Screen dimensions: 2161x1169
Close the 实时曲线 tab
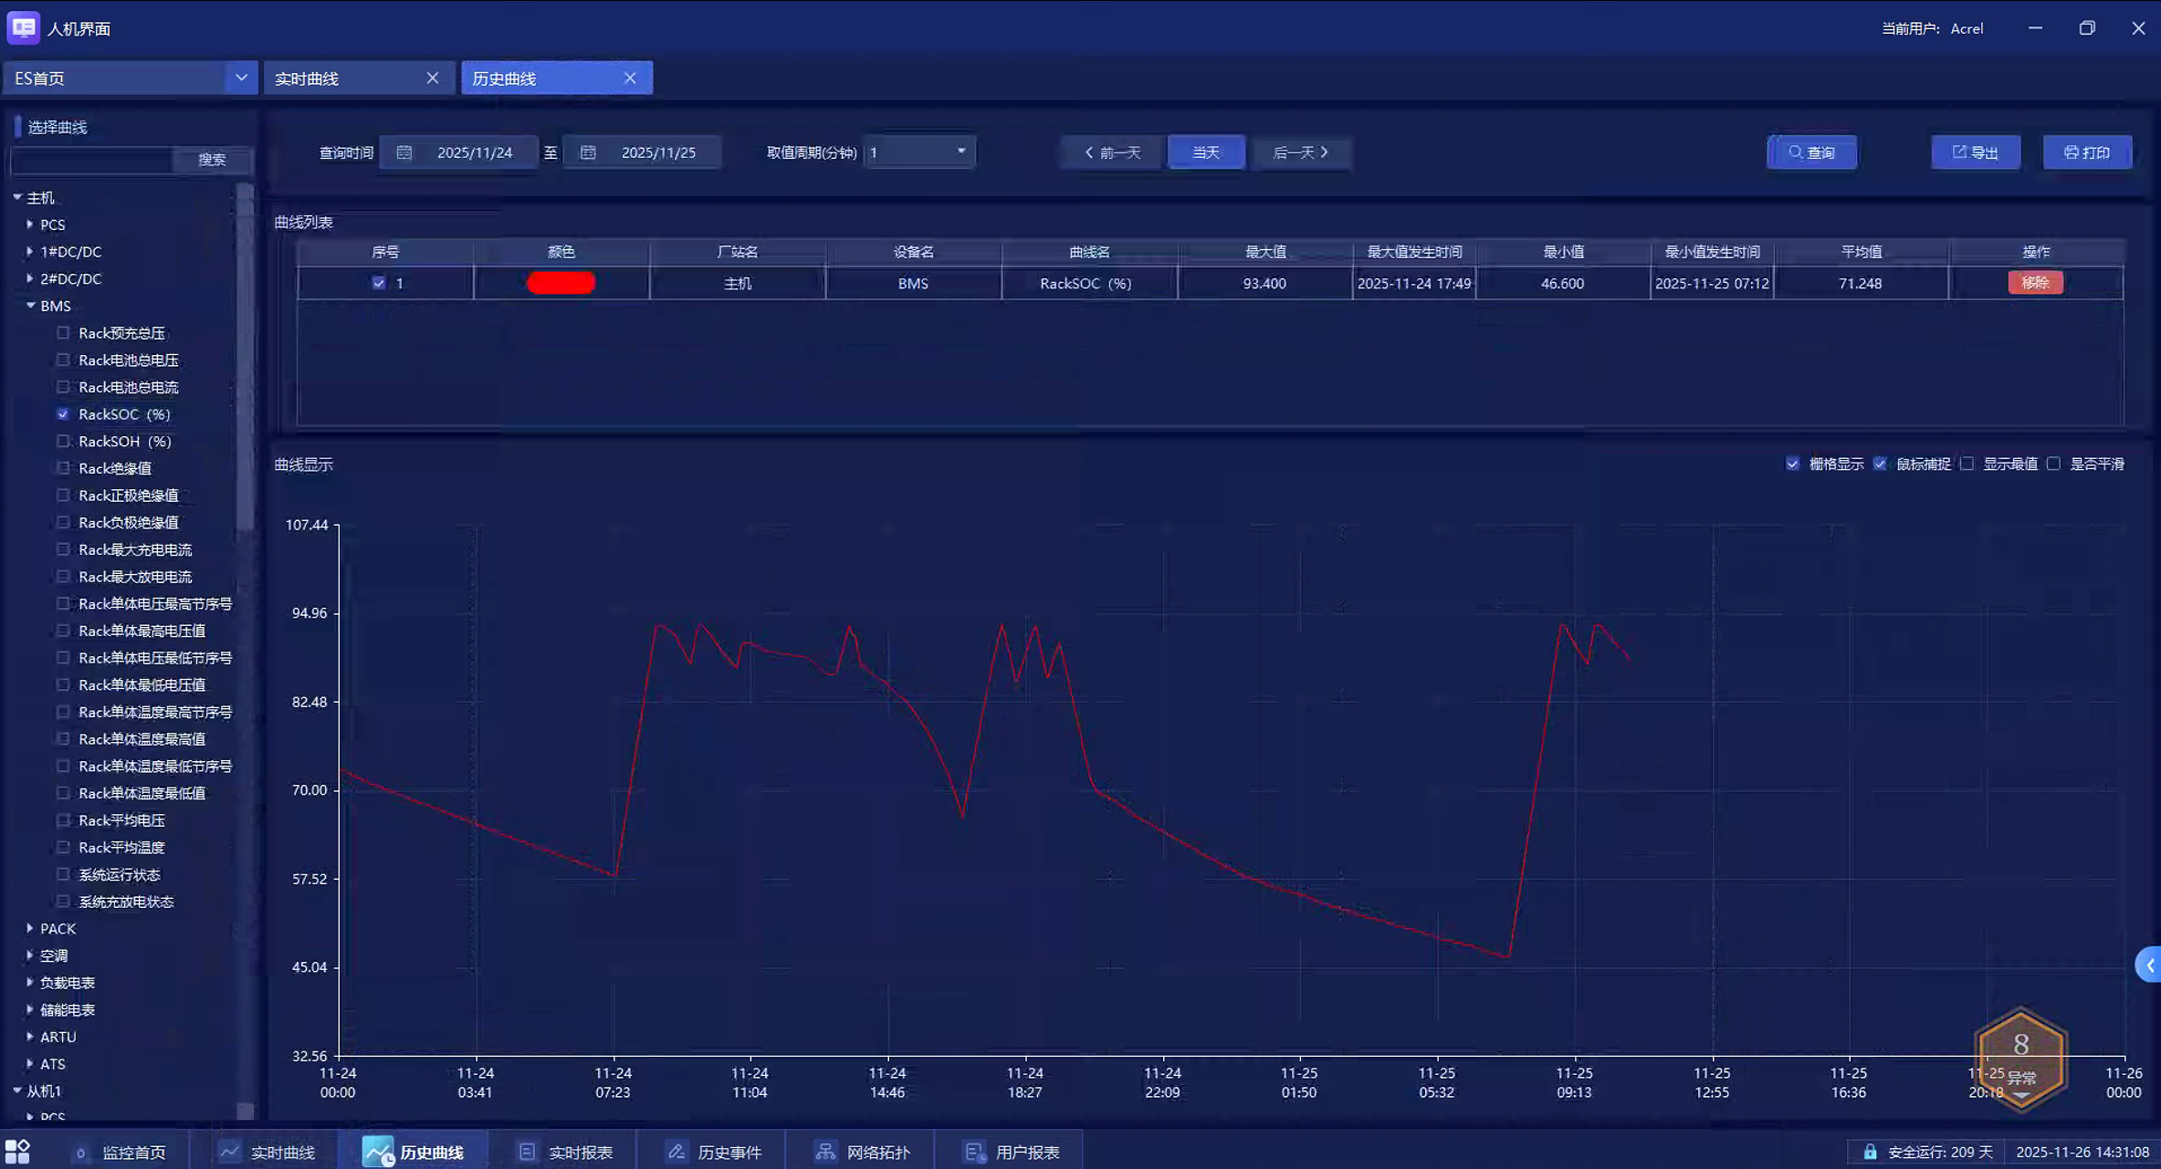pyautogui.click(x=433, y=78)
